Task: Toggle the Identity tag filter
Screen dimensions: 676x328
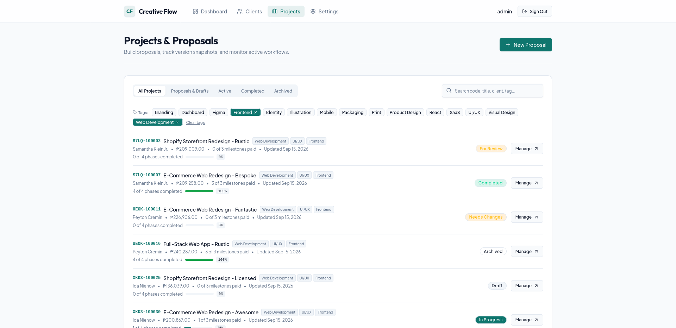Action: tap(274, 112)
